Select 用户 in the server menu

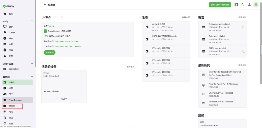coord(11,94)
